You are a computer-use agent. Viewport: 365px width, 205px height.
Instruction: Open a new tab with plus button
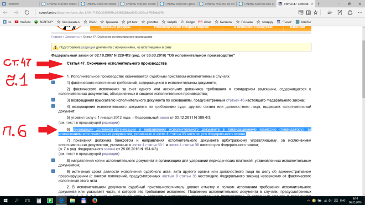pyautogui.click(x=318, y=4)
